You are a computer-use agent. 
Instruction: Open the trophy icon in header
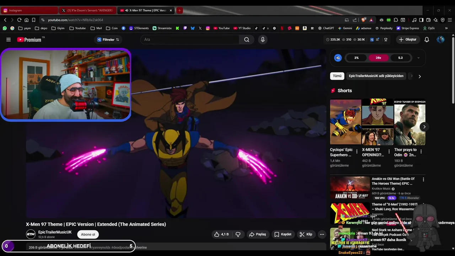pyautogui.click(x=386, y=40)
